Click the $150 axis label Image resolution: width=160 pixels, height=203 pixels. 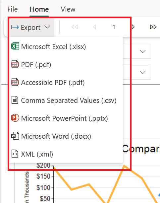pos(43,176)
